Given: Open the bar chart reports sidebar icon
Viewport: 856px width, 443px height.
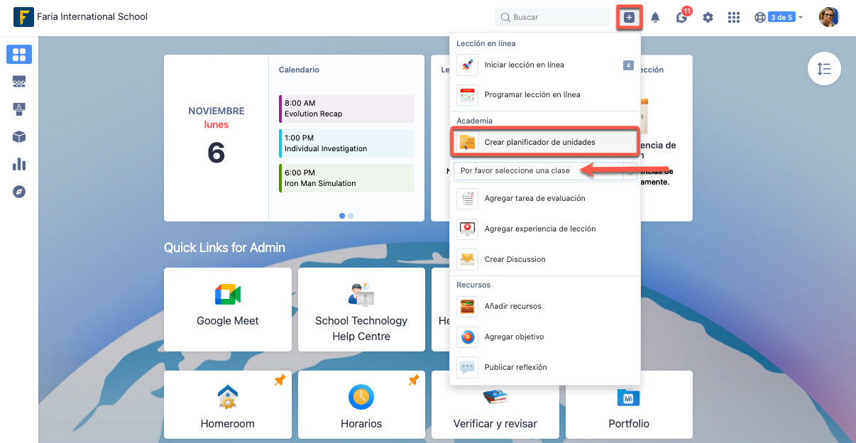Looking at the screenshot, I should click(19, 165).
